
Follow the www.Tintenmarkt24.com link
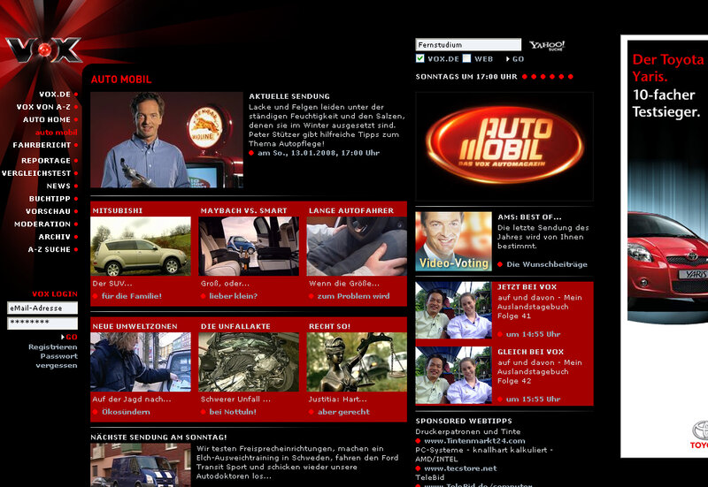click(473, 440)
